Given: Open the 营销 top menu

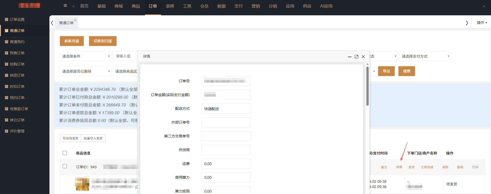Looking at the screenshot, I should coord(256,6).
